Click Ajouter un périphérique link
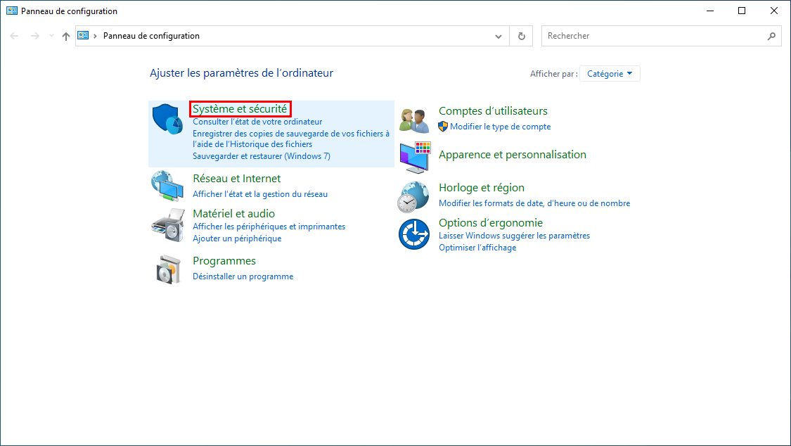The width and height of the screenshot is (791, 446). [237, 238]
